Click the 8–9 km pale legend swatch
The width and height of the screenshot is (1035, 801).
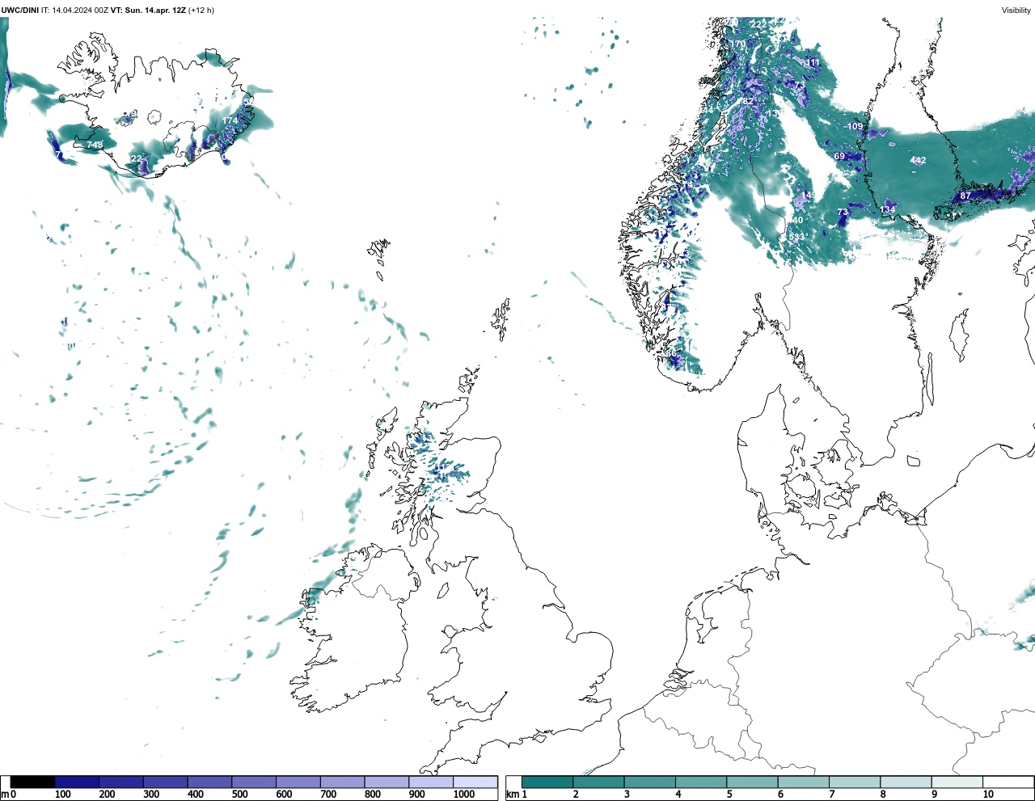906,782
